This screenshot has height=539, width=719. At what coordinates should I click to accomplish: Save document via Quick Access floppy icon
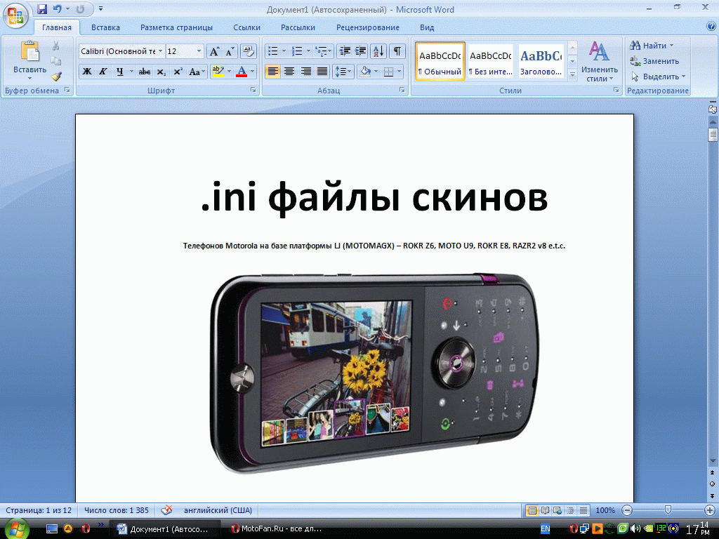tap(42, 8)
